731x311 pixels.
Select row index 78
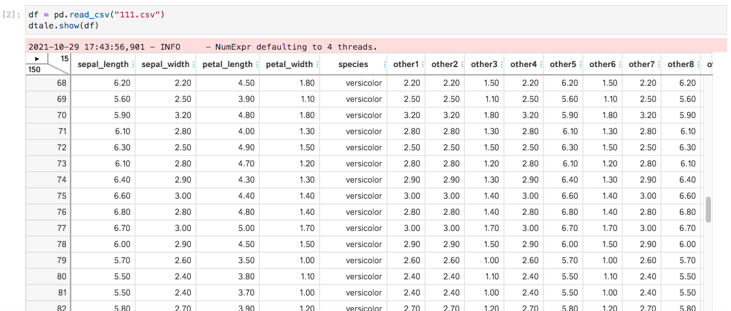(48, 245)
